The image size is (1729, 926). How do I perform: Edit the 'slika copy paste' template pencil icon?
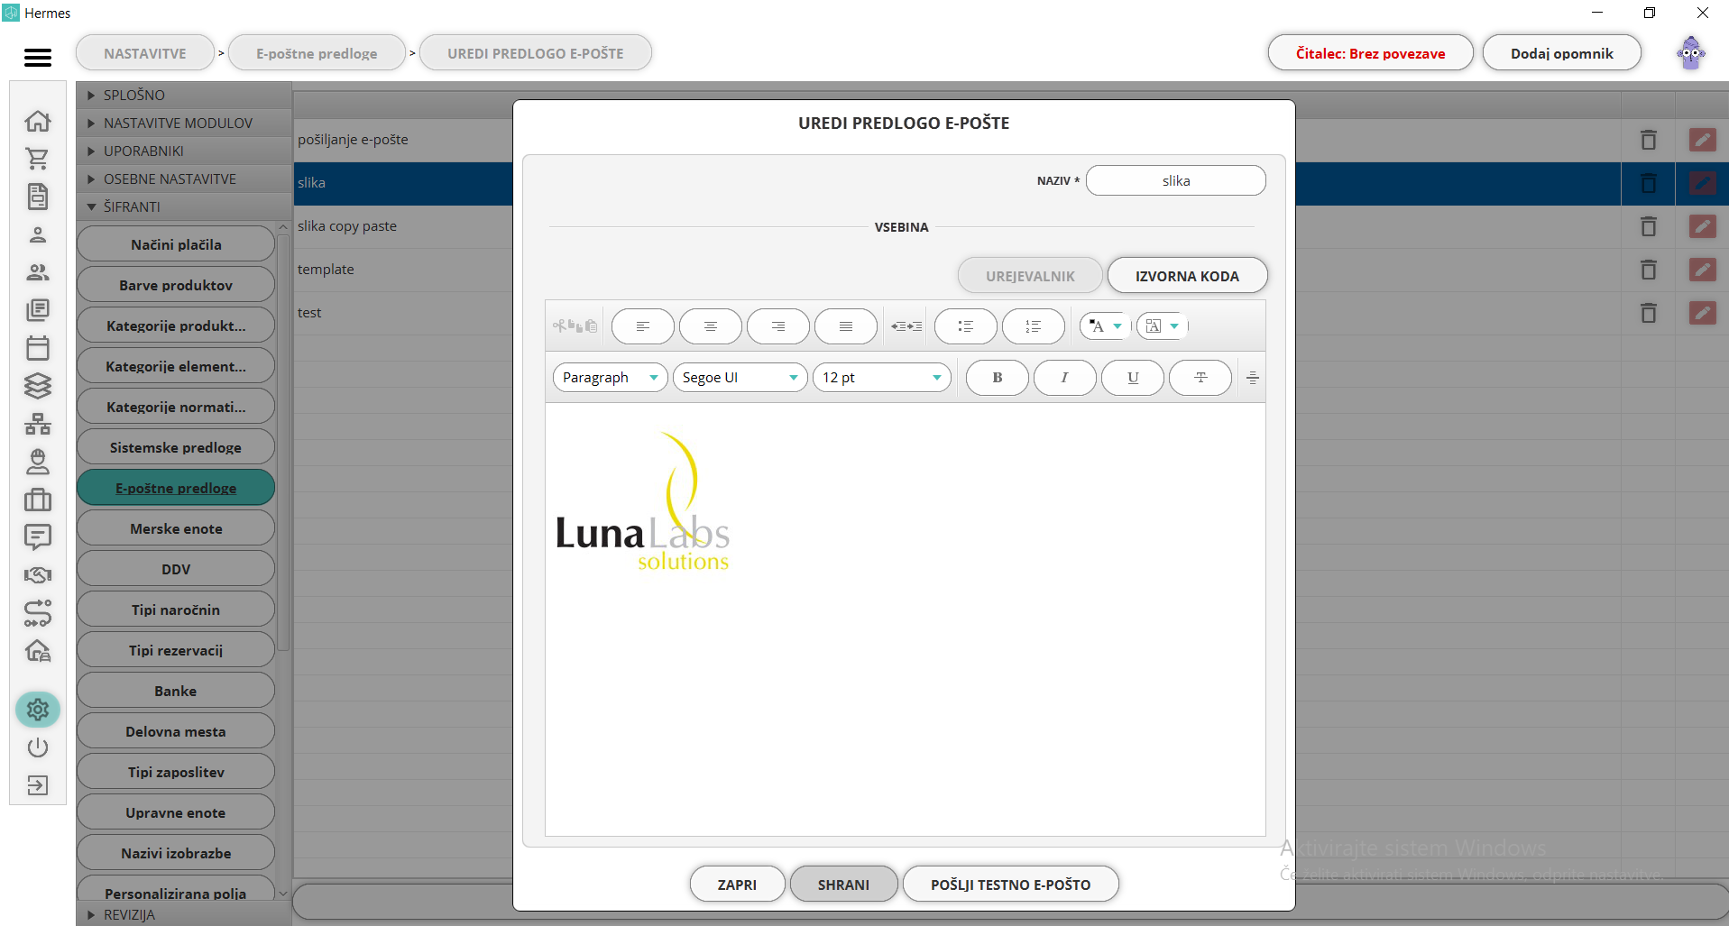coord(1702,226)
